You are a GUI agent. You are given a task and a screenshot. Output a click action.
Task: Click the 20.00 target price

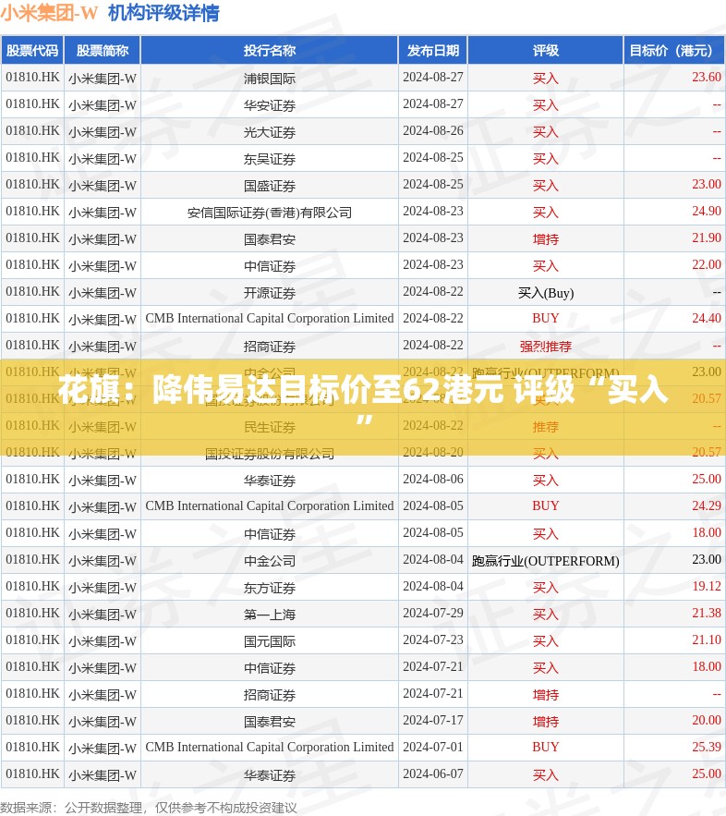[x=707, y=720]
